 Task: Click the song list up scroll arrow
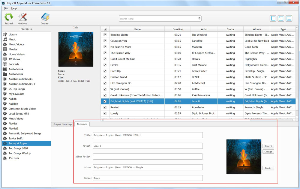(x=297, y=28)
